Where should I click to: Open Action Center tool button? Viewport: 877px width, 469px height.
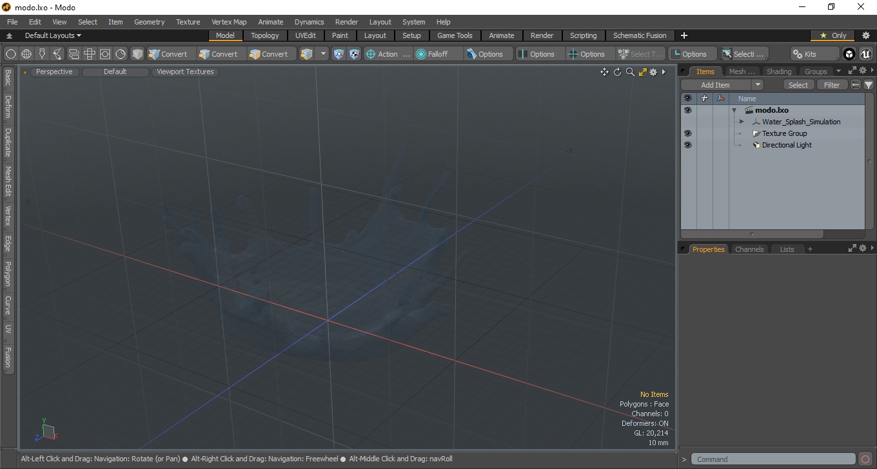tap(388, 54)
